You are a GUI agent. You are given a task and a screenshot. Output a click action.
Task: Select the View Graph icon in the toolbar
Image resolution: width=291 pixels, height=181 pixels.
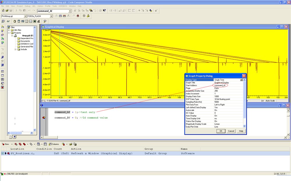[31, 21]
